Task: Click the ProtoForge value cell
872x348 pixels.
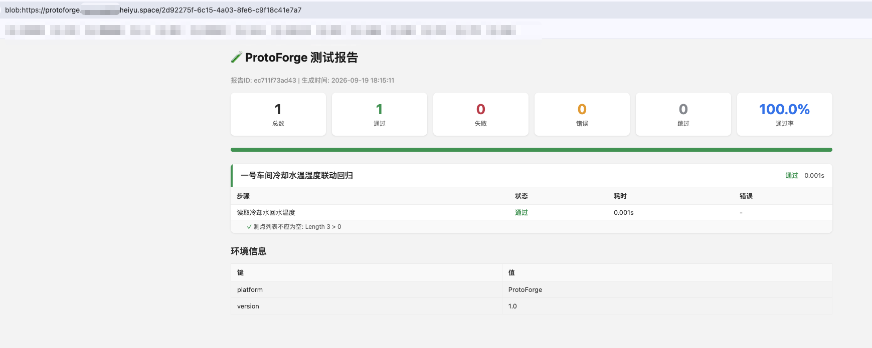Action: tap(667, 289)
